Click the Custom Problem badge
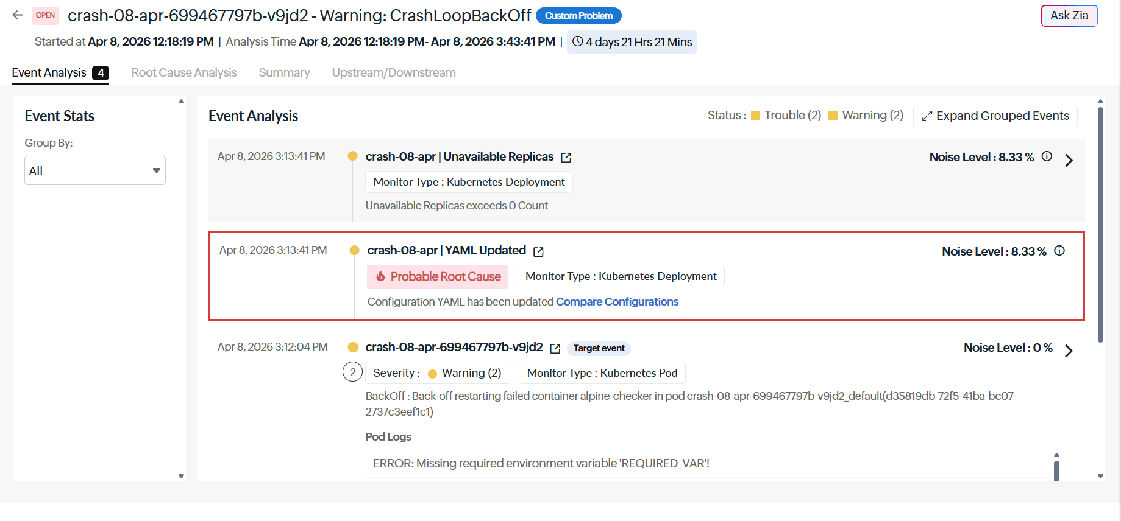 point(578,16)
